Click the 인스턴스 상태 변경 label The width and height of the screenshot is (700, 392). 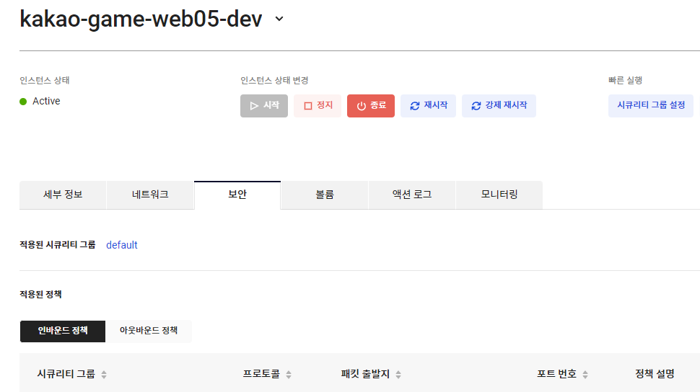coord(274,80)
